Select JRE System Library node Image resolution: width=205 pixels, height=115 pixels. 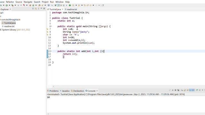point(15,30)
